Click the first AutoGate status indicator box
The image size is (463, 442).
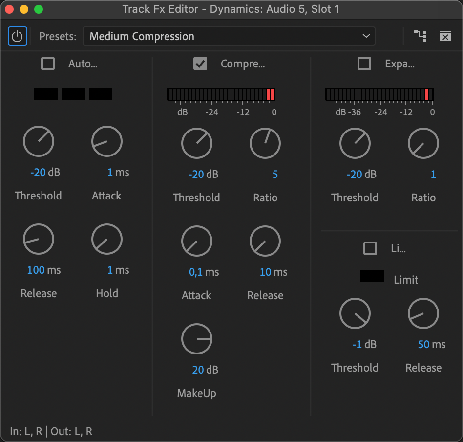(x=46, y=94)
